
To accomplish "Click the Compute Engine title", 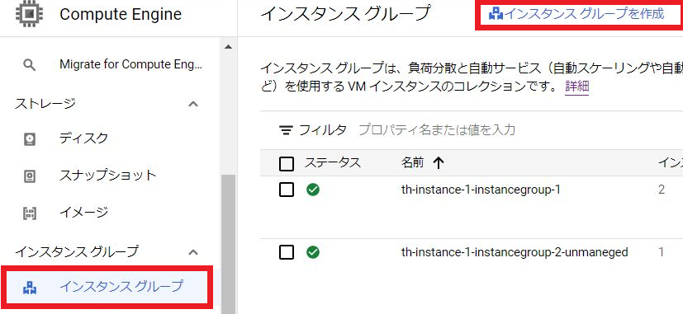I will pyautogui.click(x=121, y=14).
